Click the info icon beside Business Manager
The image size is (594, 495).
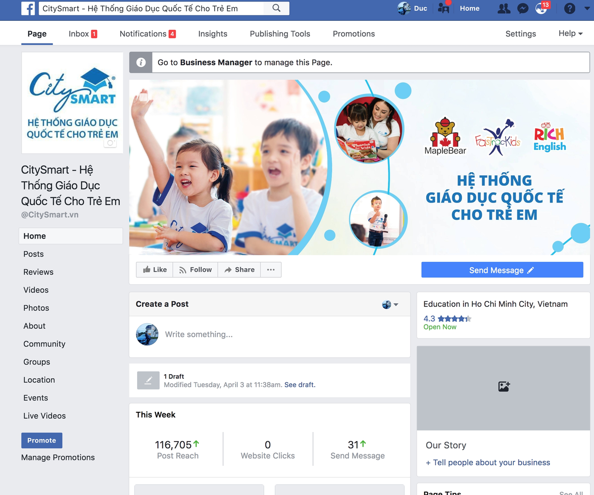[x=141, y=62]
